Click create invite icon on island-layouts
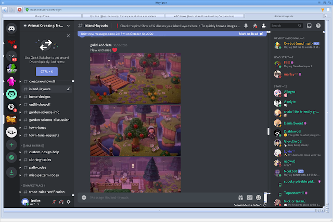 68,89
